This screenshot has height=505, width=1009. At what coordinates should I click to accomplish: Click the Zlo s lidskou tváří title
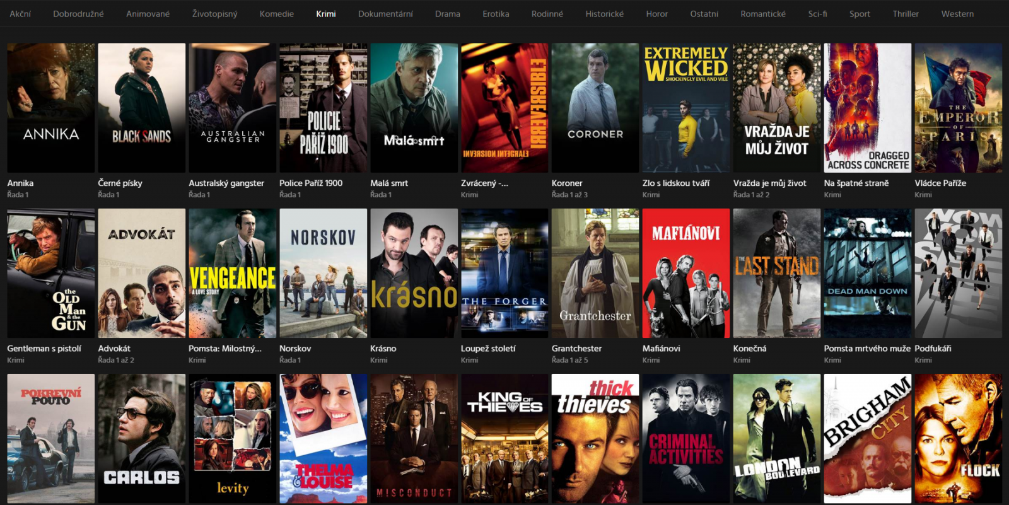tap(676, 183)
